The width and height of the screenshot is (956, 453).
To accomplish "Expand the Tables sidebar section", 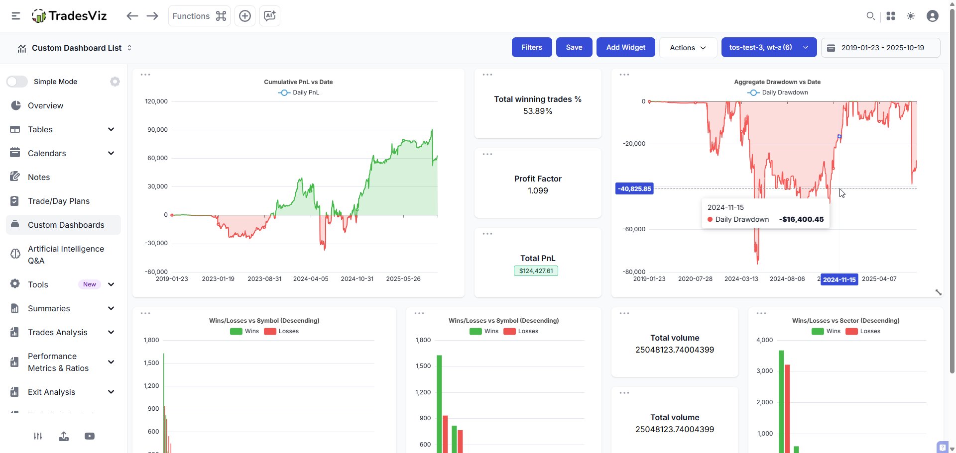I will pyautogui.click(x=64, y=129).
